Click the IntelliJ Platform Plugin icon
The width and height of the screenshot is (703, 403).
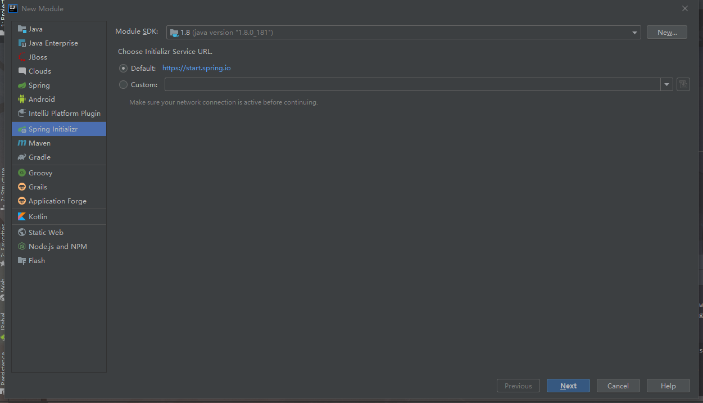22,113
